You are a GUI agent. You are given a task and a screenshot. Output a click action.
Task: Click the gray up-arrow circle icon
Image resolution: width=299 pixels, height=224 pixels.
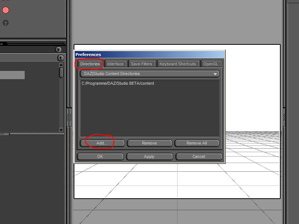[x=6, y=23]
